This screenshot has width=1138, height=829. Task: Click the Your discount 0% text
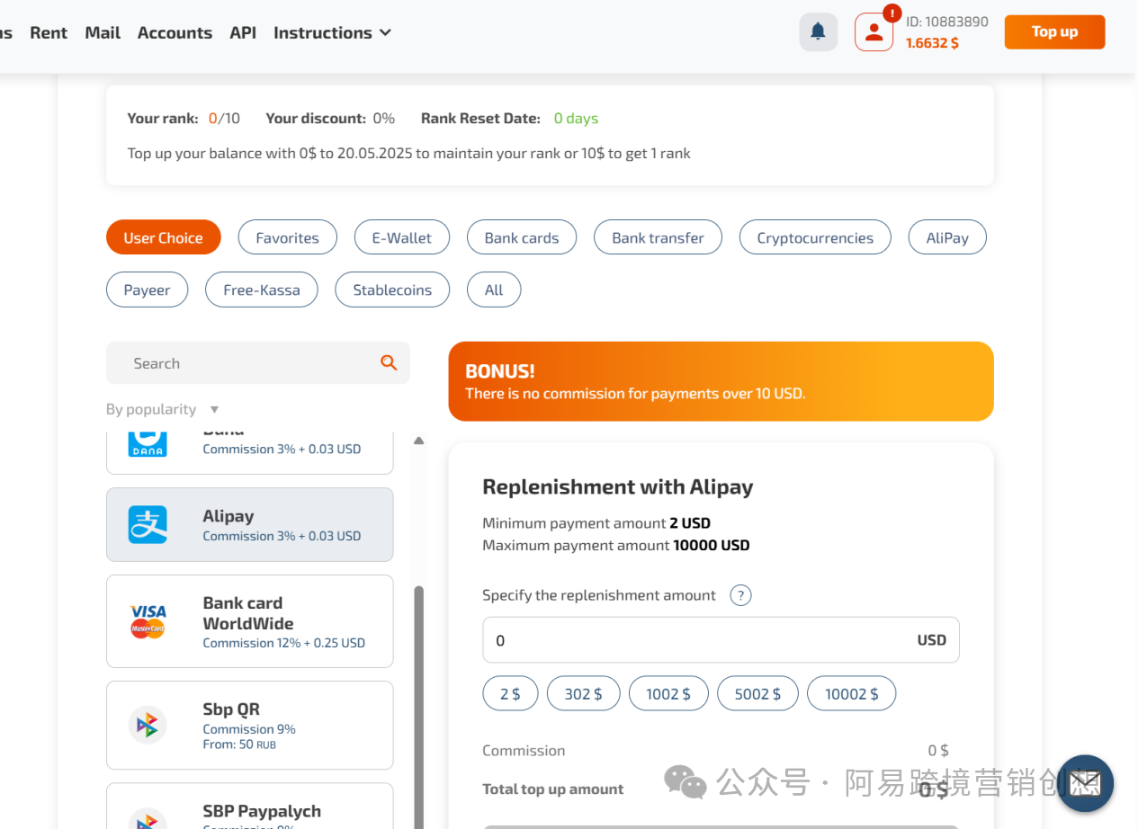(330, 118)
